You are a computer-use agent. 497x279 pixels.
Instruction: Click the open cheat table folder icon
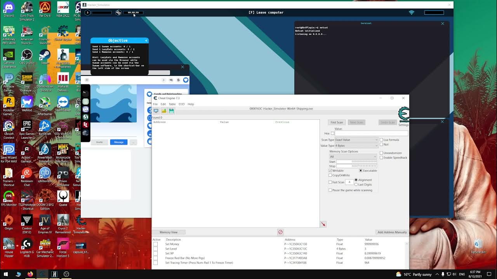(164, 111)
